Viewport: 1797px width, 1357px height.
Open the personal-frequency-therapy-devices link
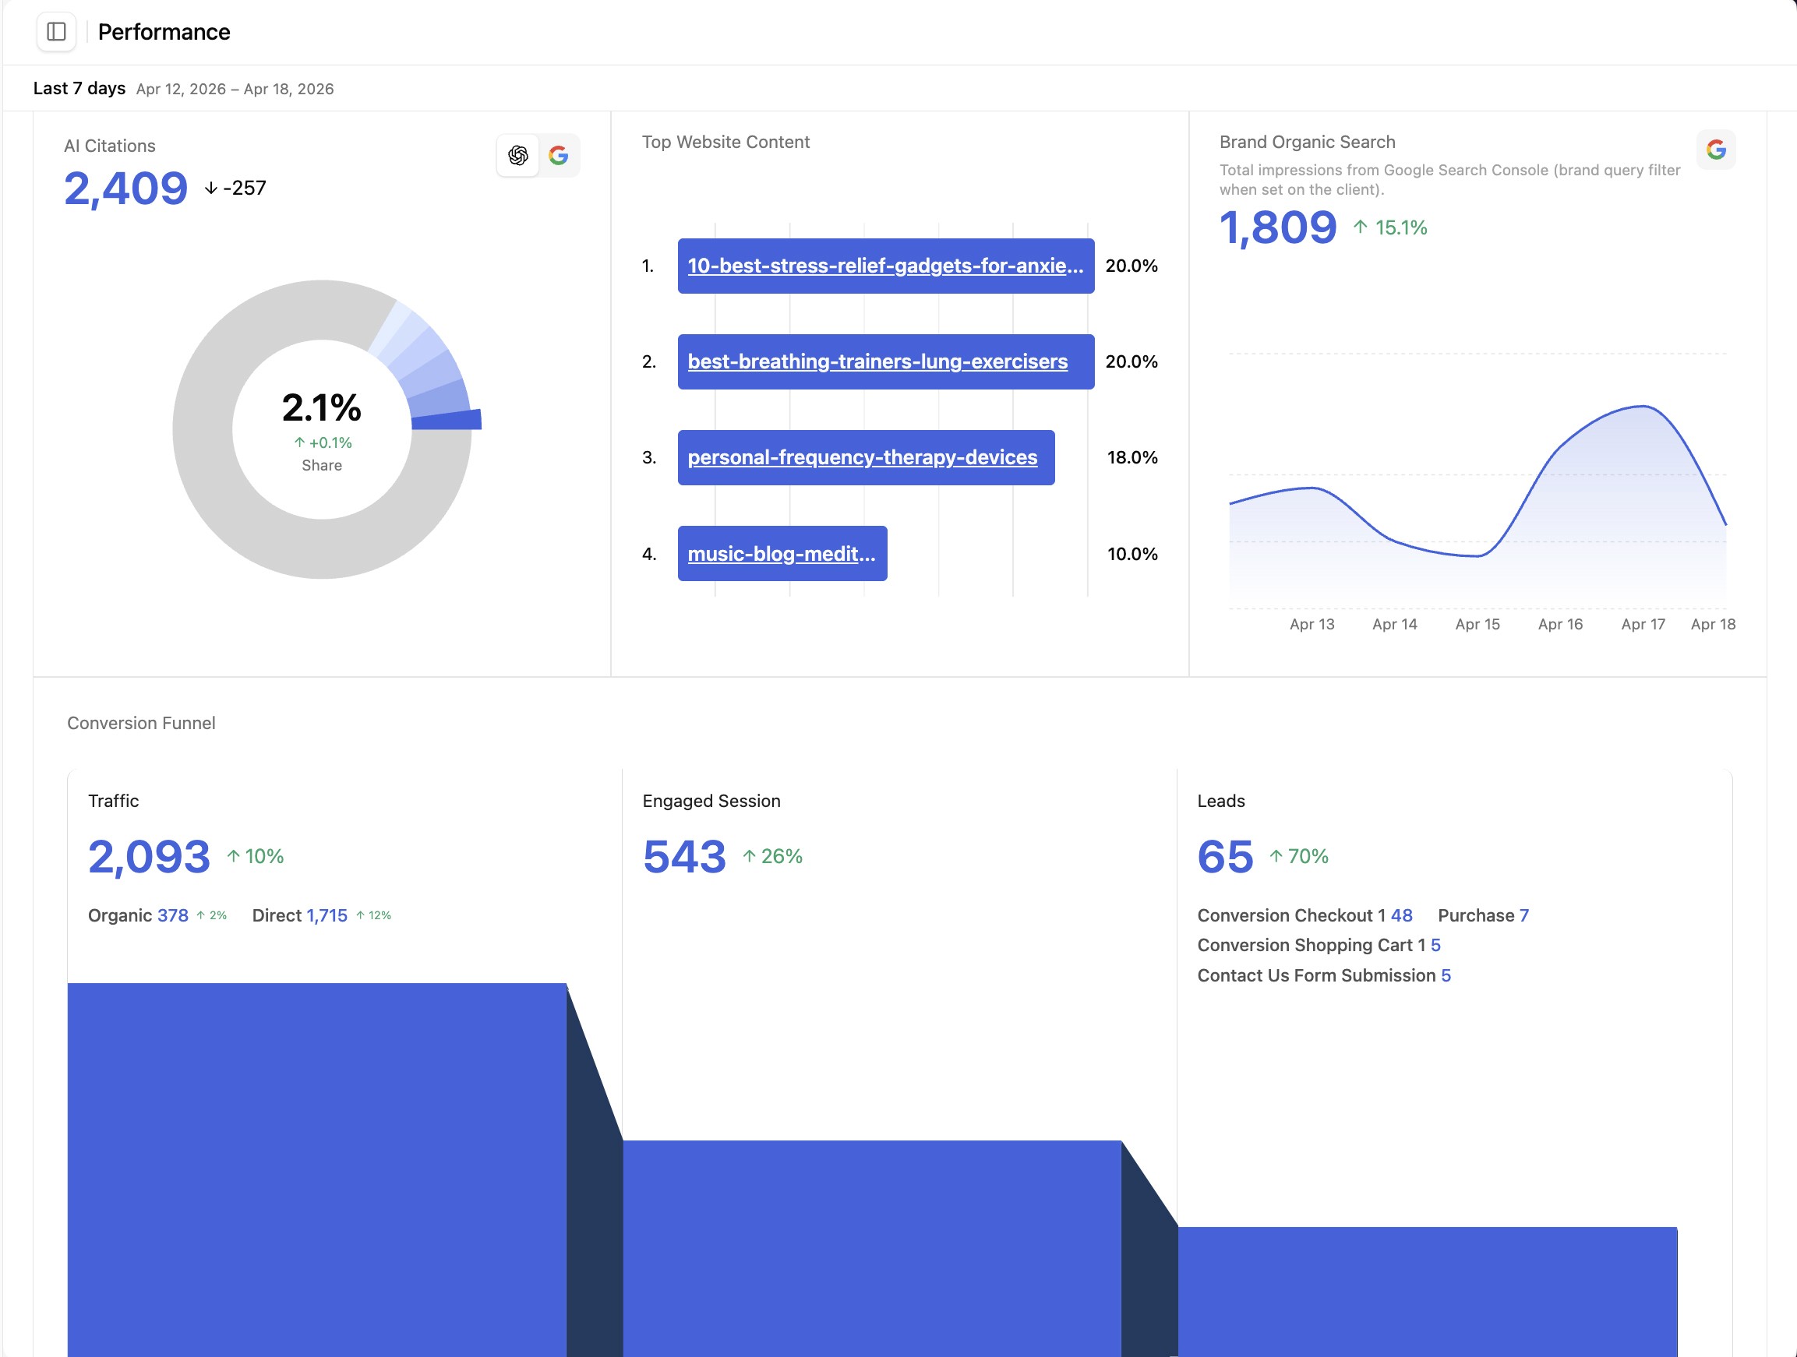tap(862, 458)
